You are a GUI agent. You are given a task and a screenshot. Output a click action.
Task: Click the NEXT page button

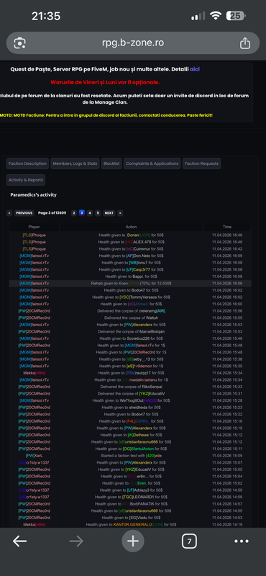(x=109, y=213)
